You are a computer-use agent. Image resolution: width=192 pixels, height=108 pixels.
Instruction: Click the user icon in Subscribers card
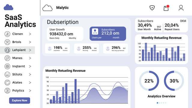pyautogui.click(x=95, y=31)
